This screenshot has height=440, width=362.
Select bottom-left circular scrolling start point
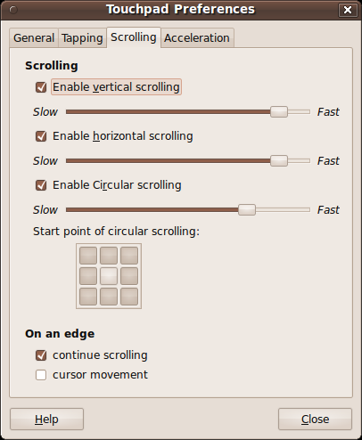[88, 297]
